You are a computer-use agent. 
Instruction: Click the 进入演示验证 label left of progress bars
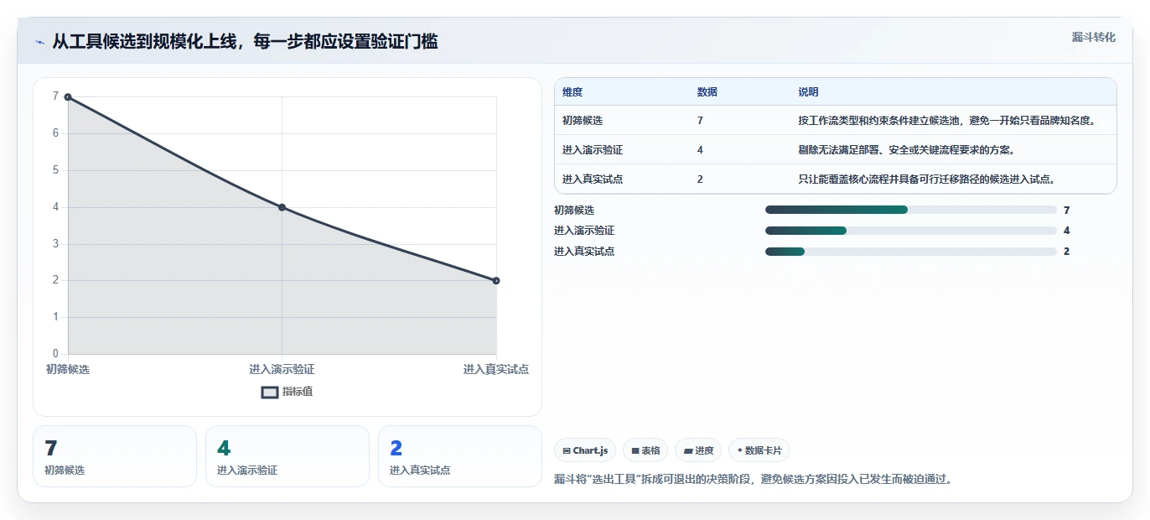pyautogui.click(x=584, y=231)
